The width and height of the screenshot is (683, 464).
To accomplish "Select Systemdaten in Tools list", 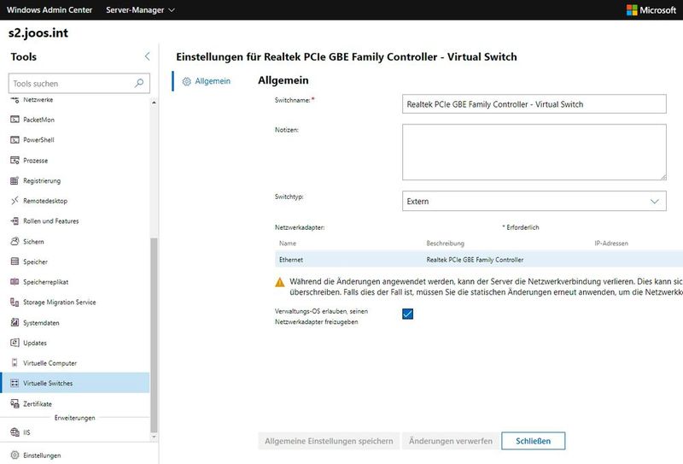I will tap(41, 323).
